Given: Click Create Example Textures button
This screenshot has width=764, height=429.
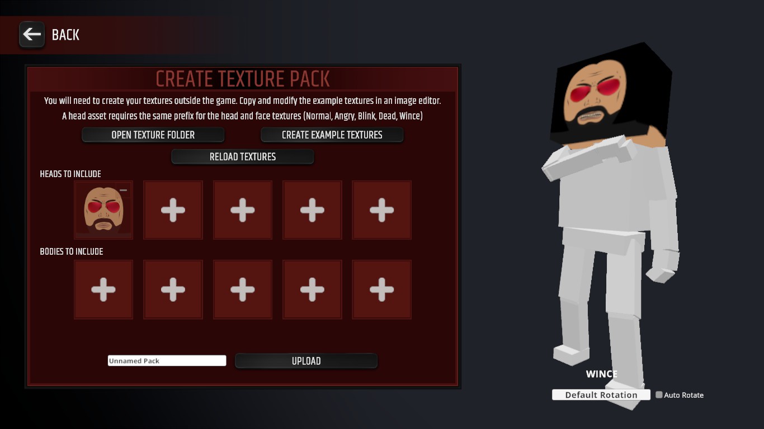Looking at the screenshot, I should 332,135.
